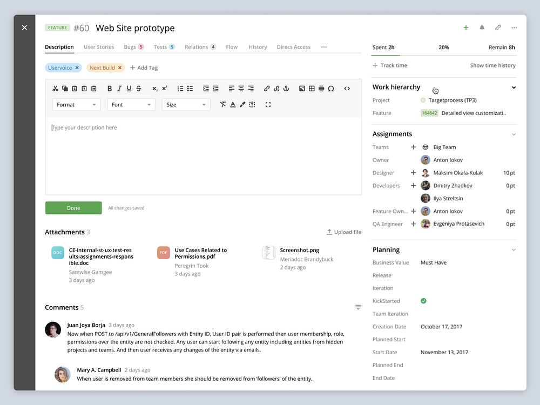Screen dimensions: 540x405
Task: Click the green Done button
Action: click(x=73, y=207)
